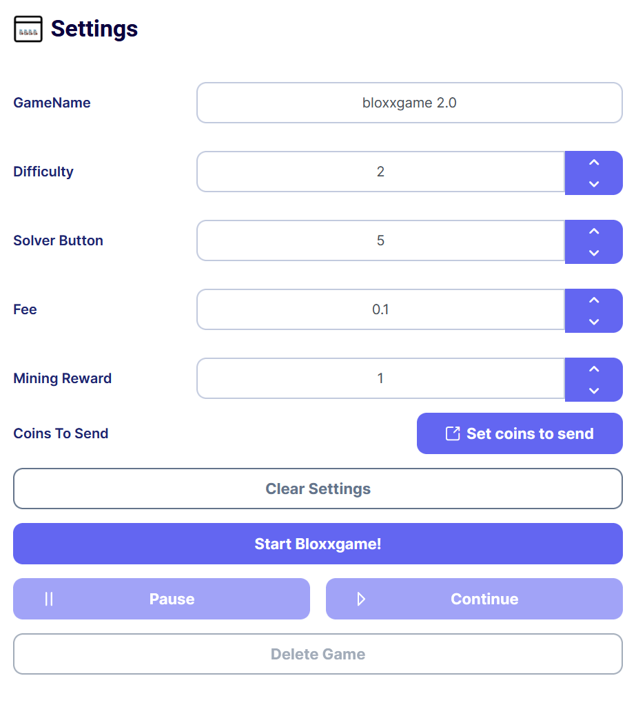This screenshot has width=636, height=718.
Task: Increase Mining Reward with up chevron
Action: tap(593, 369)
